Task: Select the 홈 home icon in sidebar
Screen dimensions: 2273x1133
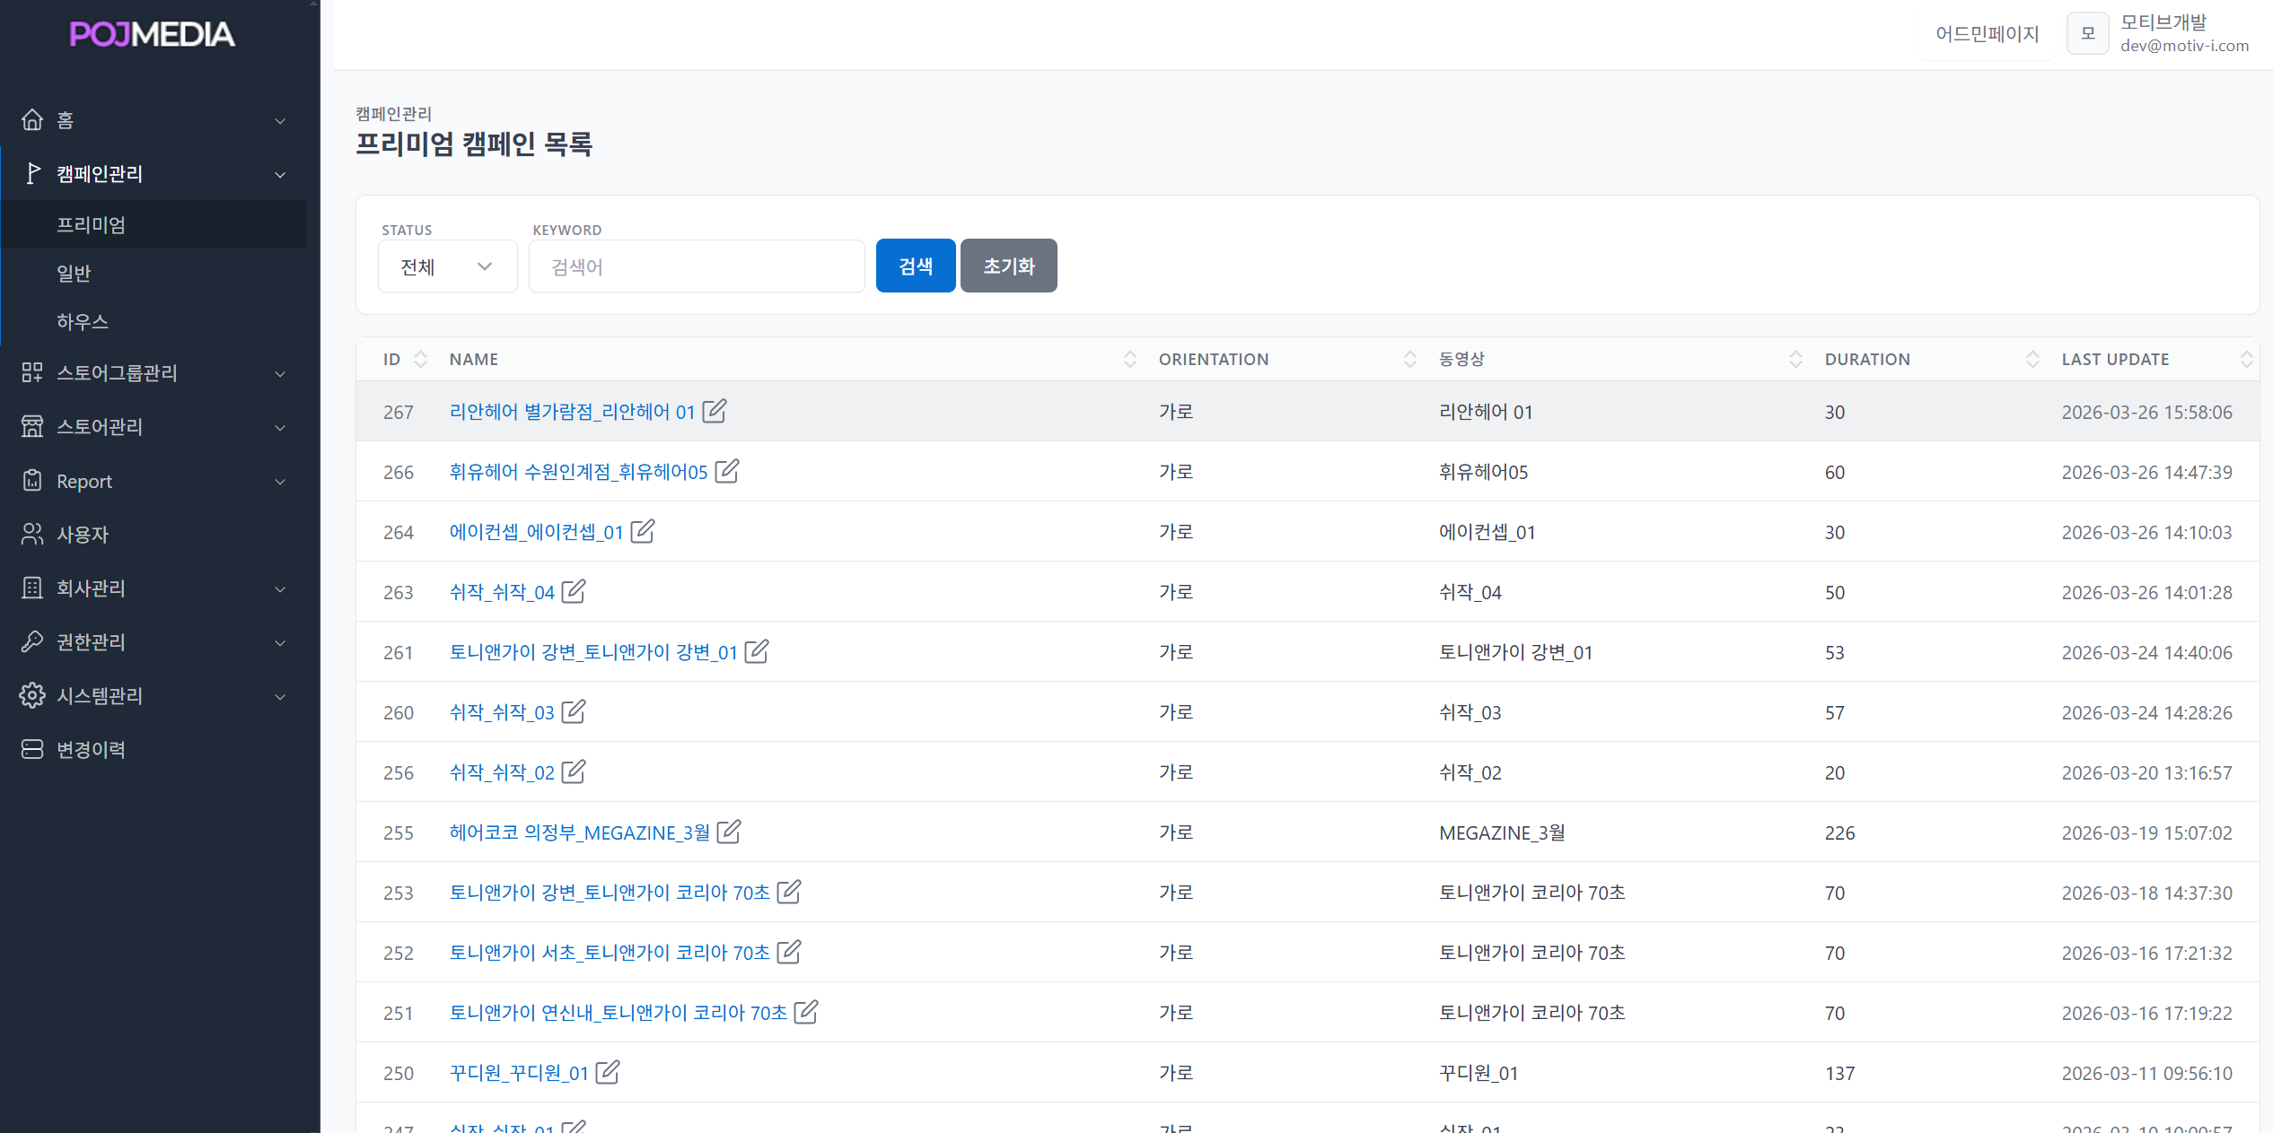Action: click(32, 119)
